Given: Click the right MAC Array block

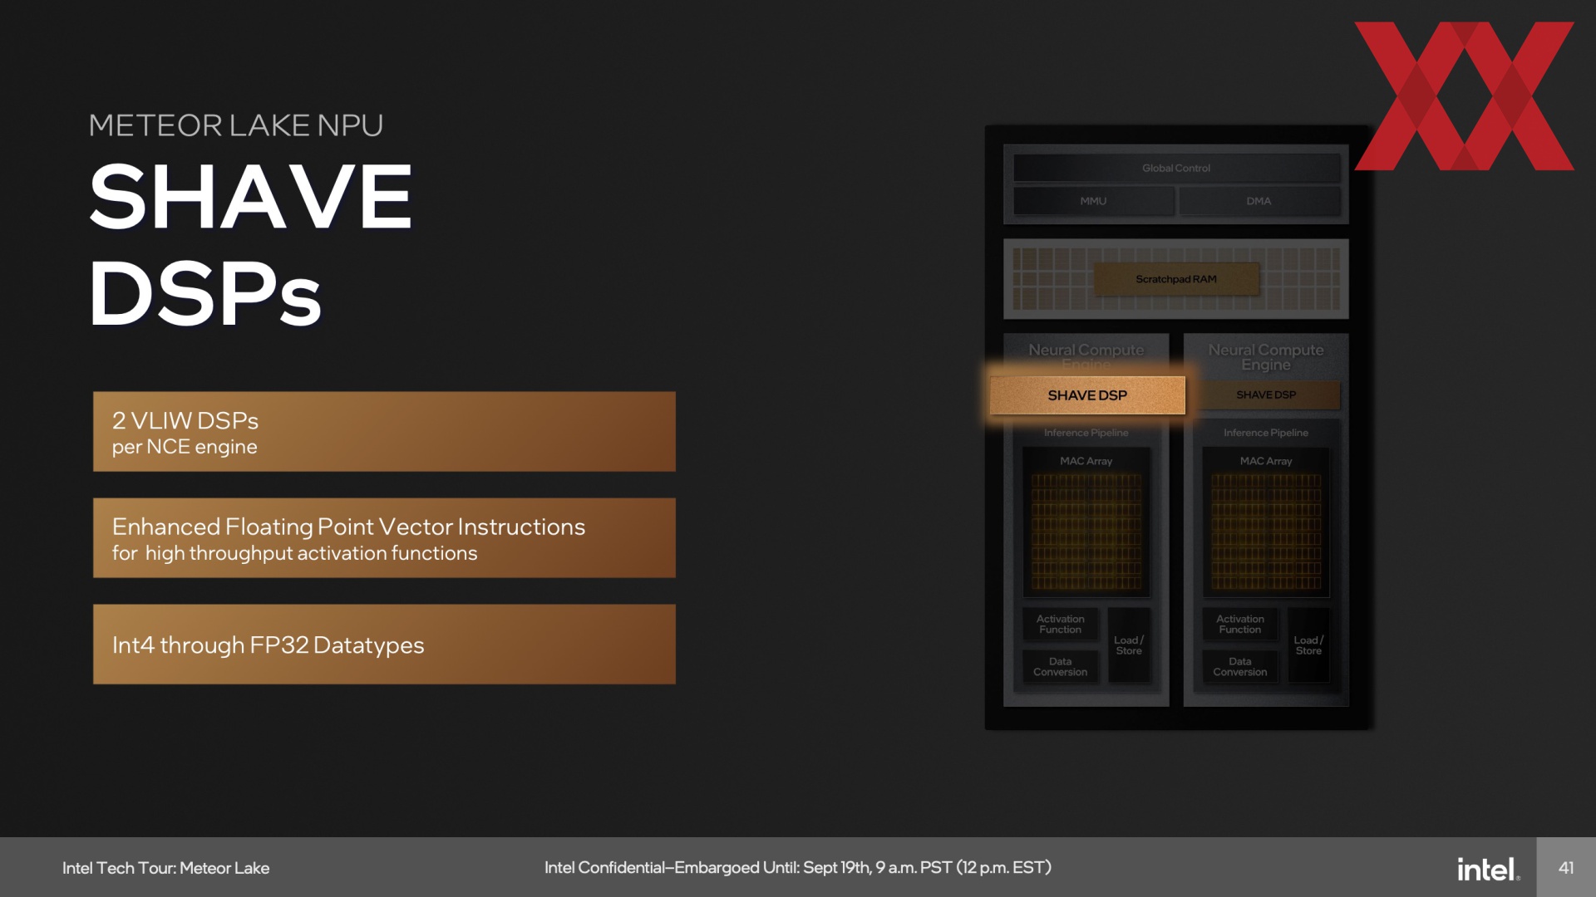Looking at the screenshot, I should point(1266,522).
